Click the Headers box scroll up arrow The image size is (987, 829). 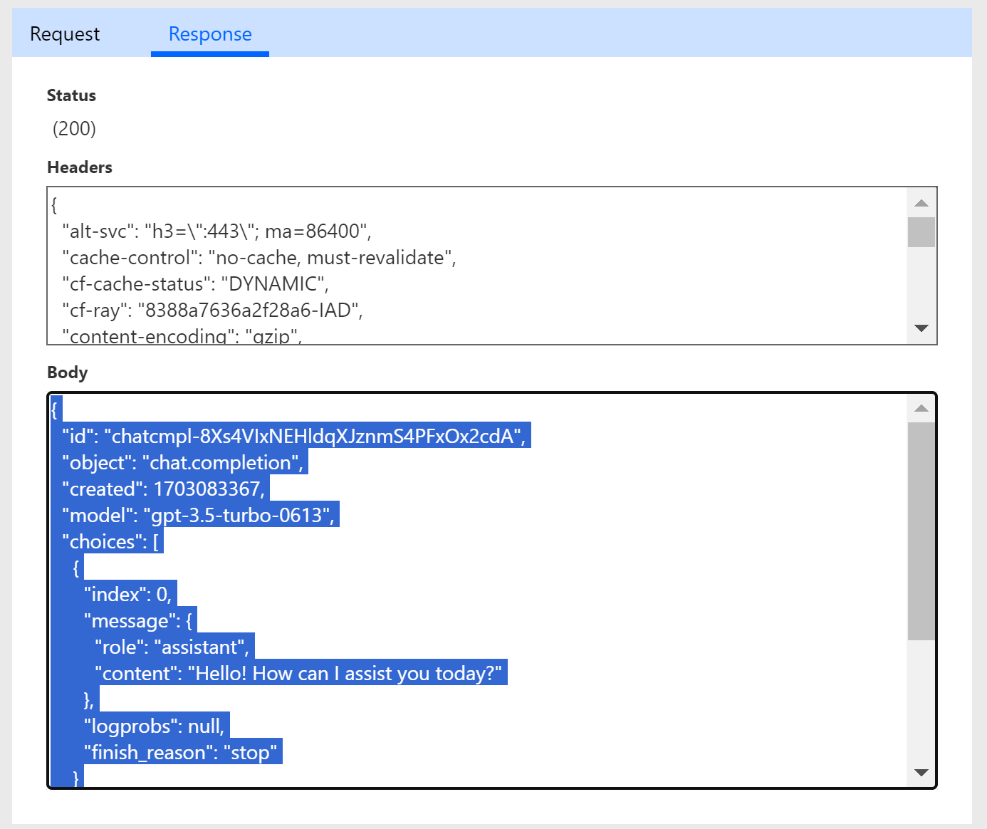click(921, 203)
